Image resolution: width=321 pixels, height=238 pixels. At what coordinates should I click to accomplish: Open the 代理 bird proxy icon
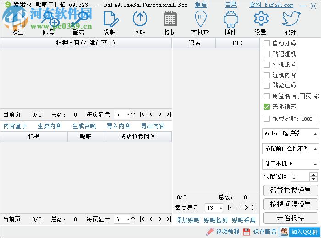coord(291,19)
